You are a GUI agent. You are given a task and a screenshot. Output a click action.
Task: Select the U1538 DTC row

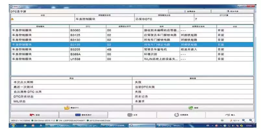point(132,59)
